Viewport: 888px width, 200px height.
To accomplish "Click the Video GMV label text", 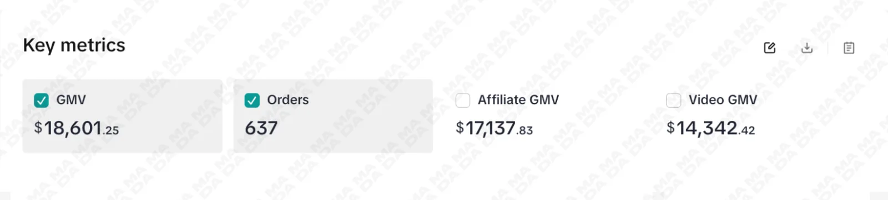I will (723, 100).
